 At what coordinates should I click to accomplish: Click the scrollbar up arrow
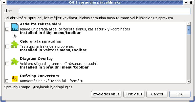(x=189, y=24)
